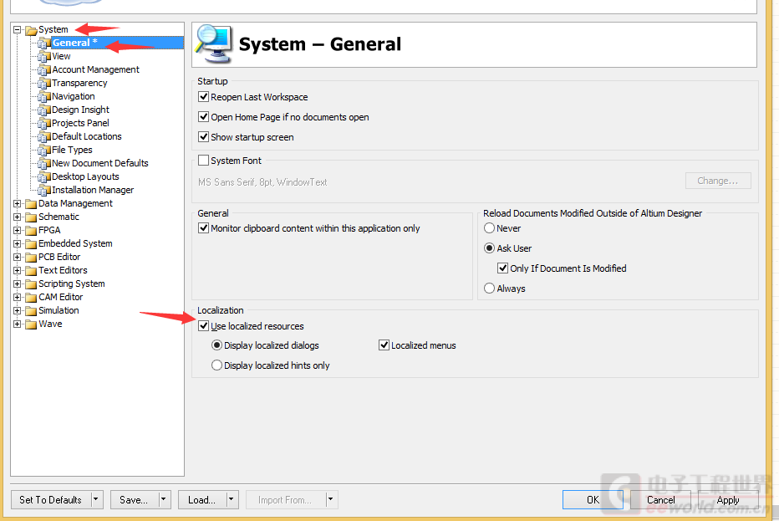779x521 pixels.
Task: Click the Save... button
Action: (134, 499)
